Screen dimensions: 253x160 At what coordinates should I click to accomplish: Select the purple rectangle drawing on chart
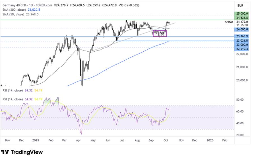coord(160,33)
